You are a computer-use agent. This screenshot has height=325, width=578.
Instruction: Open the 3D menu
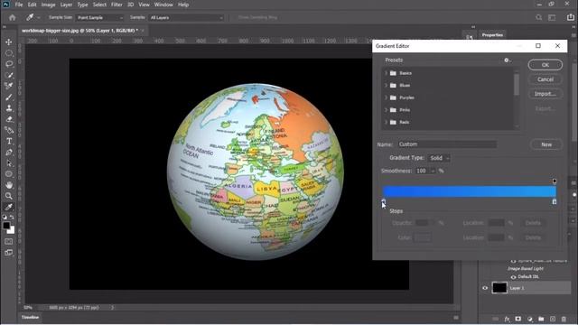(130, 5)
